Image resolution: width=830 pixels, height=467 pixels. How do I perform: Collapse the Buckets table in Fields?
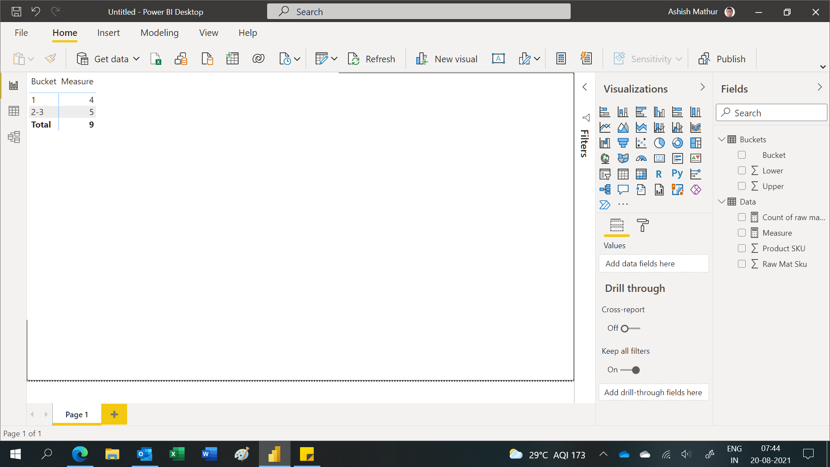[721, 139]
